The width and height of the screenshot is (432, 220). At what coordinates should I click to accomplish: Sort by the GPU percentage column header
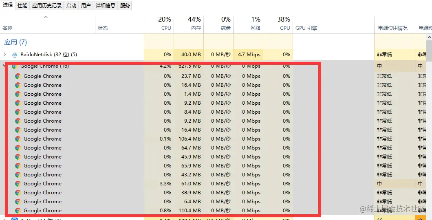(278, 24)
